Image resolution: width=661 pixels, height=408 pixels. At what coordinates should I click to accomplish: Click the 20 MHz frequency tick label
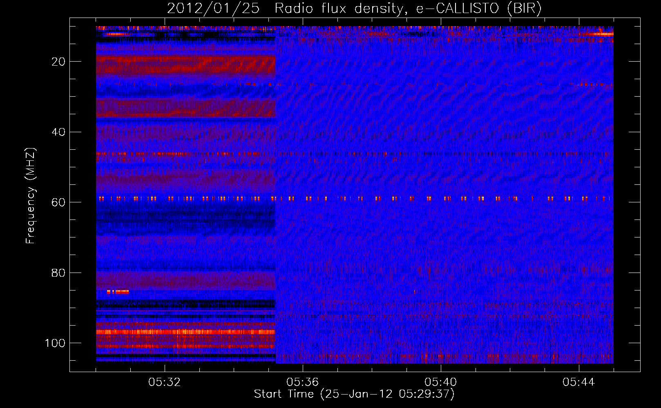pos(59,62)
